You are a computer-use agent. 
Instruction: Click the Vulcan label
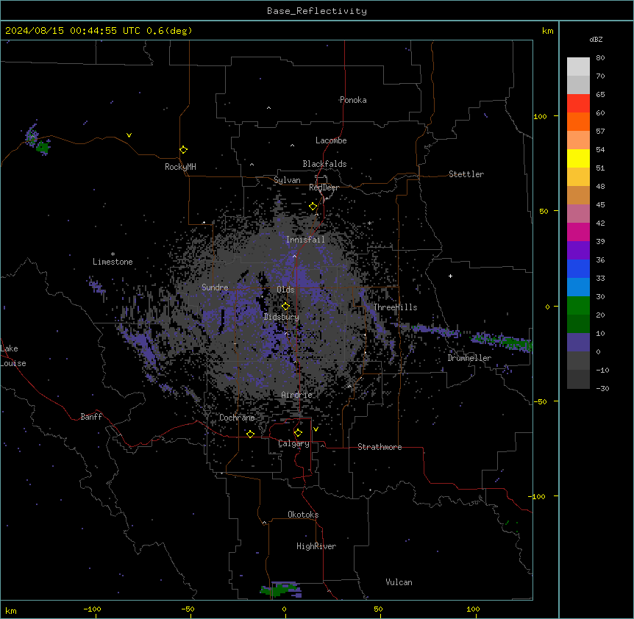coord(399,582)
